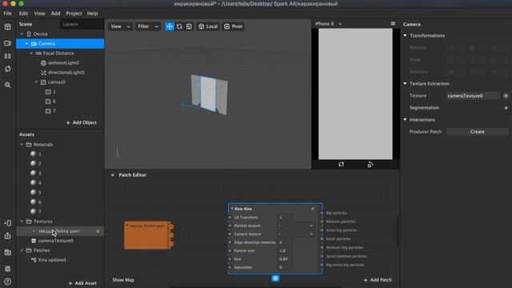The image size is (512, 288).
Task: Close the Patch Editor panel
Action: tap(112, 175)
